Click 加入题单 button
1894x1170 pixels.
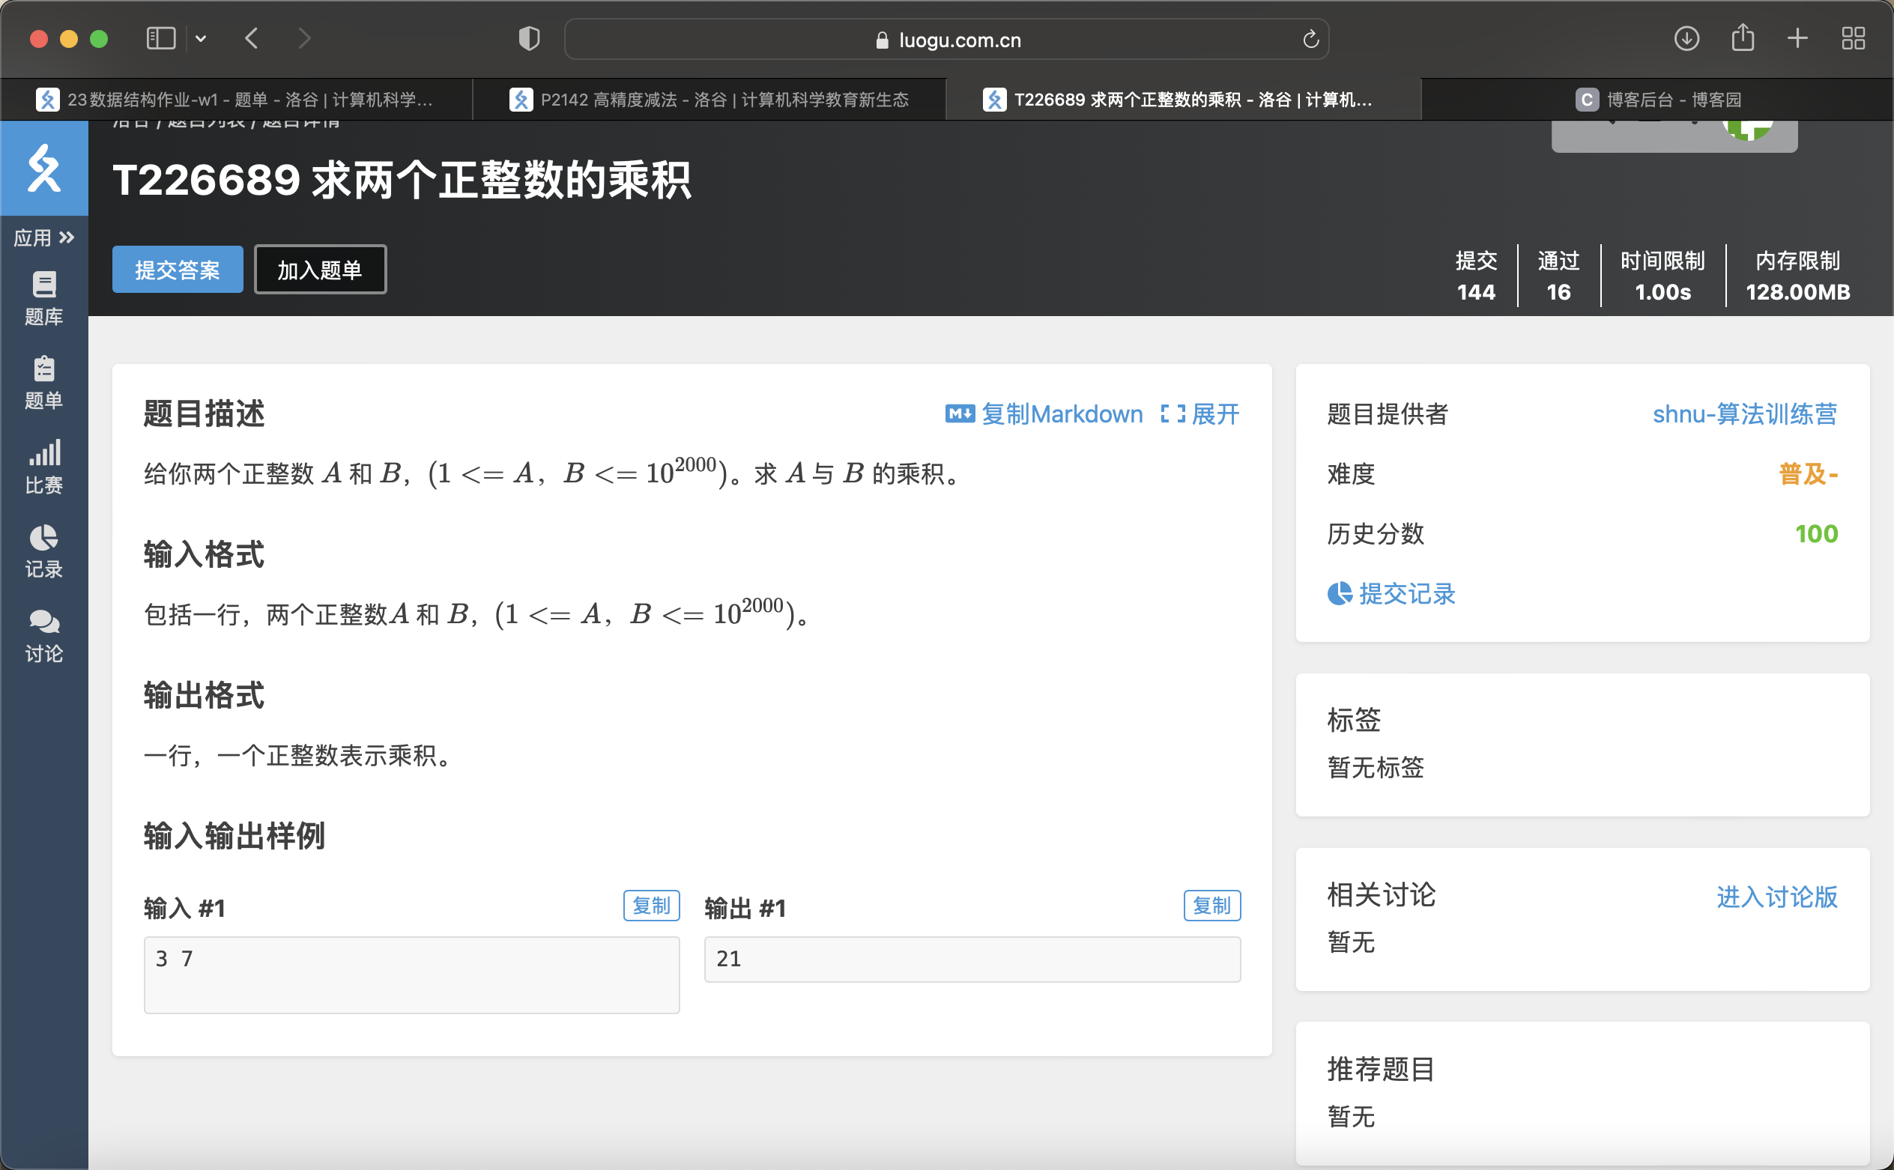(x=320, y=270)
